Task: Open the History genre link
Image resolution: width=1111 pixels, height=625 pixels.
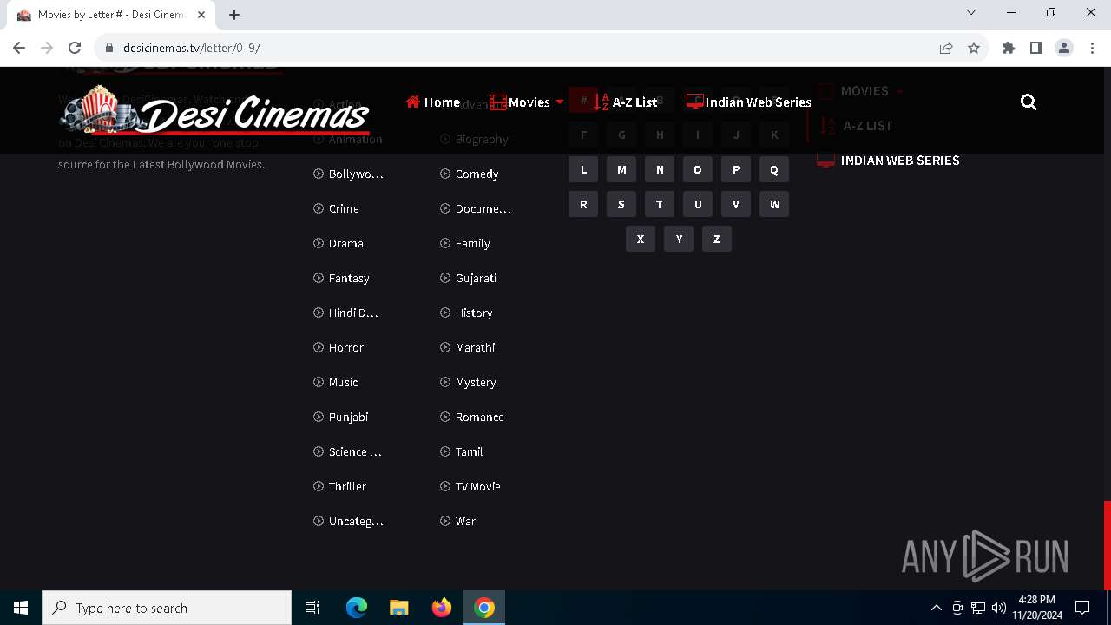Action: 466,312
